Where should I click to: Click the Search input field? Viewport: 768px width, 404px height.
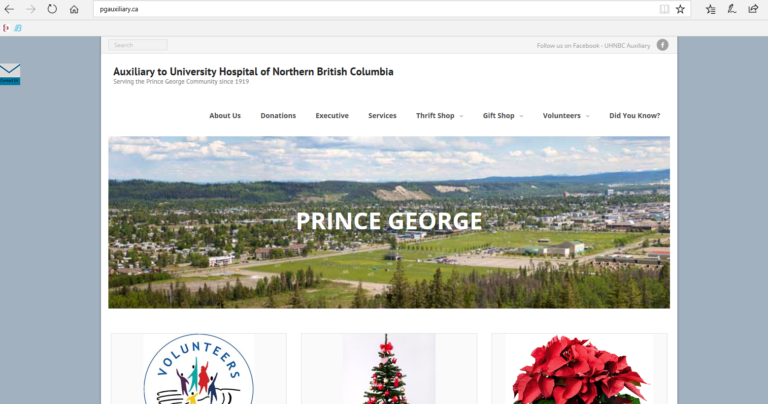[x=138, y=45]
